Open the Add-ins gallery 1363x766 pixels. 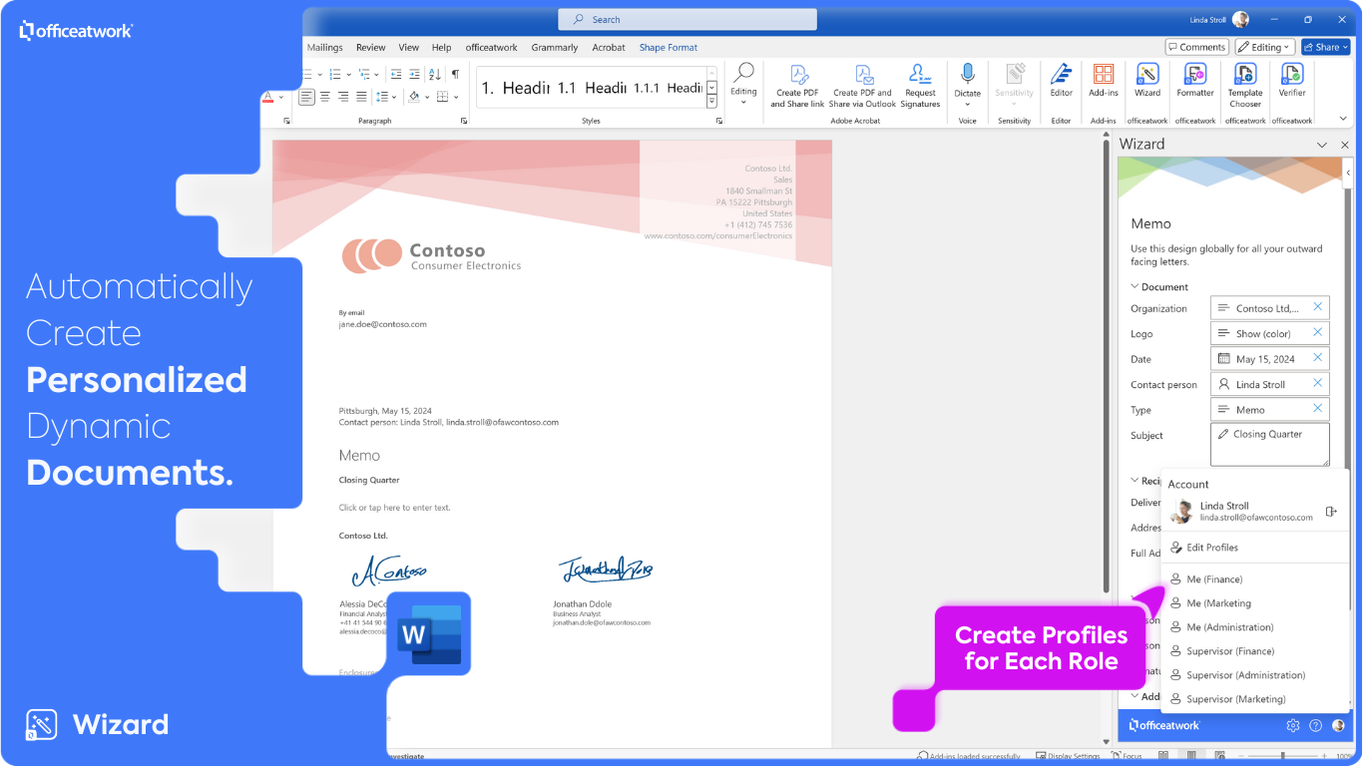(x=1104, y=81)
